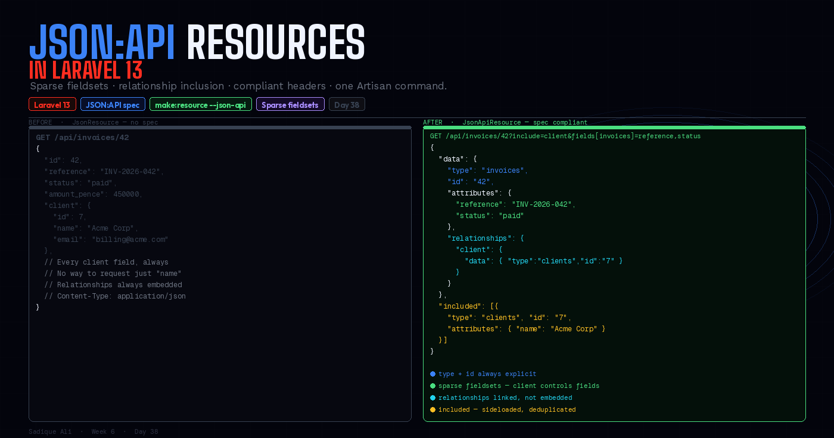This screenshot has width=834, height=438.
Task: Click the "make:resource --json-api" command badge
Action: pyautogui.click(x=201, y=104)
